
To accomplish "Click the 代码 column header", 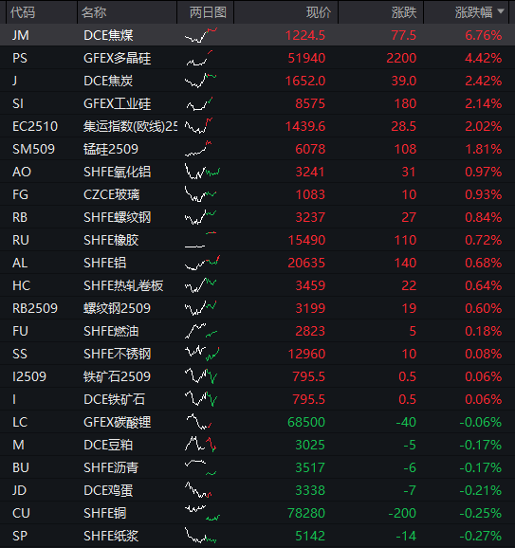I will [23, 12].
